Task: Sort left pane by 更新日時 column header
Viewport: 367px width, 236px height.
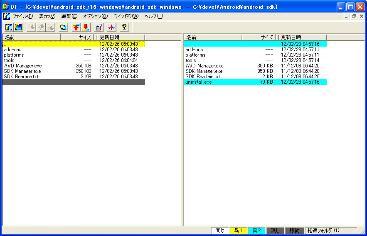Action: point(121,37)
